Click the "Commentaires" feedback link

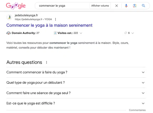pos(137,110)
